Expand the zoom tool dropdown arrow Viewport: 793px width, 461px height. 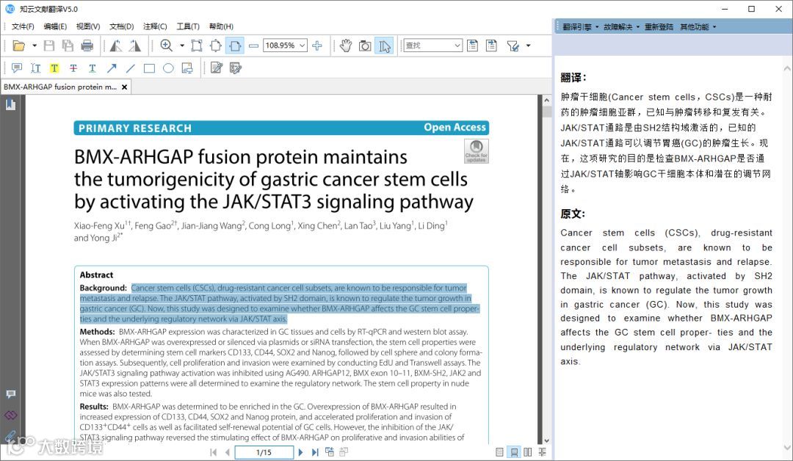point(182,46)
